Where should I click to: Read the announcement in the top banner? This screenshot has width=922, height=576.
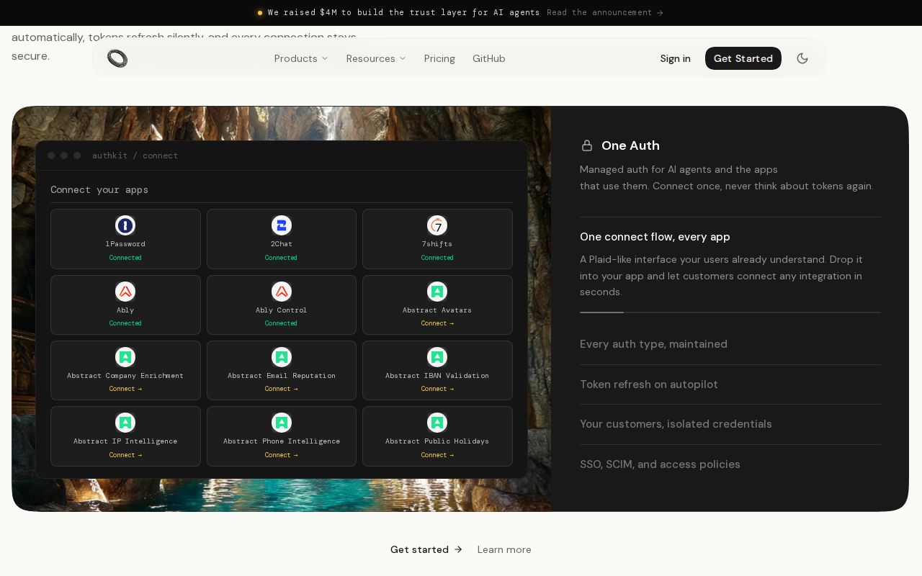coord(605,12)
